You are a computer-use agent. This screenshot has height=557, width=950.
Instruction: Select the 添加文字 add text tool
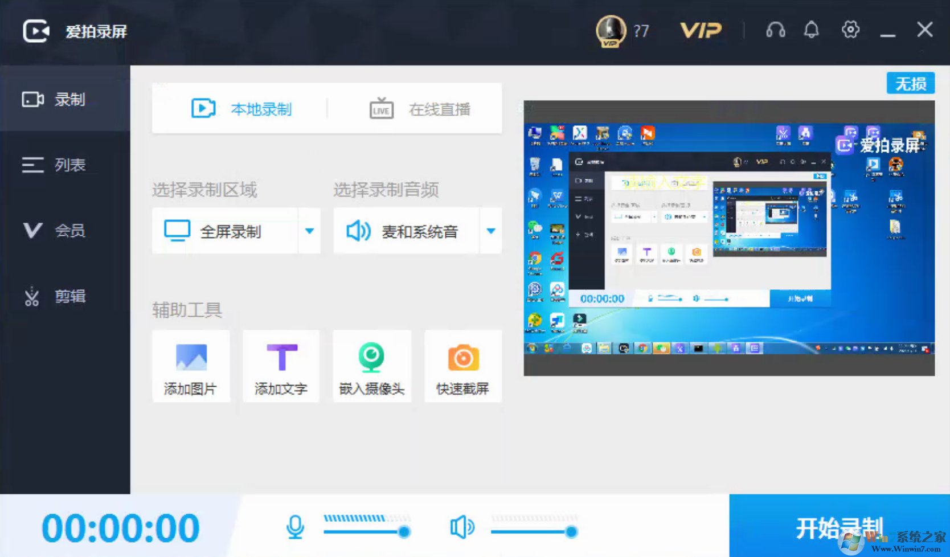[x=281, y=366]
